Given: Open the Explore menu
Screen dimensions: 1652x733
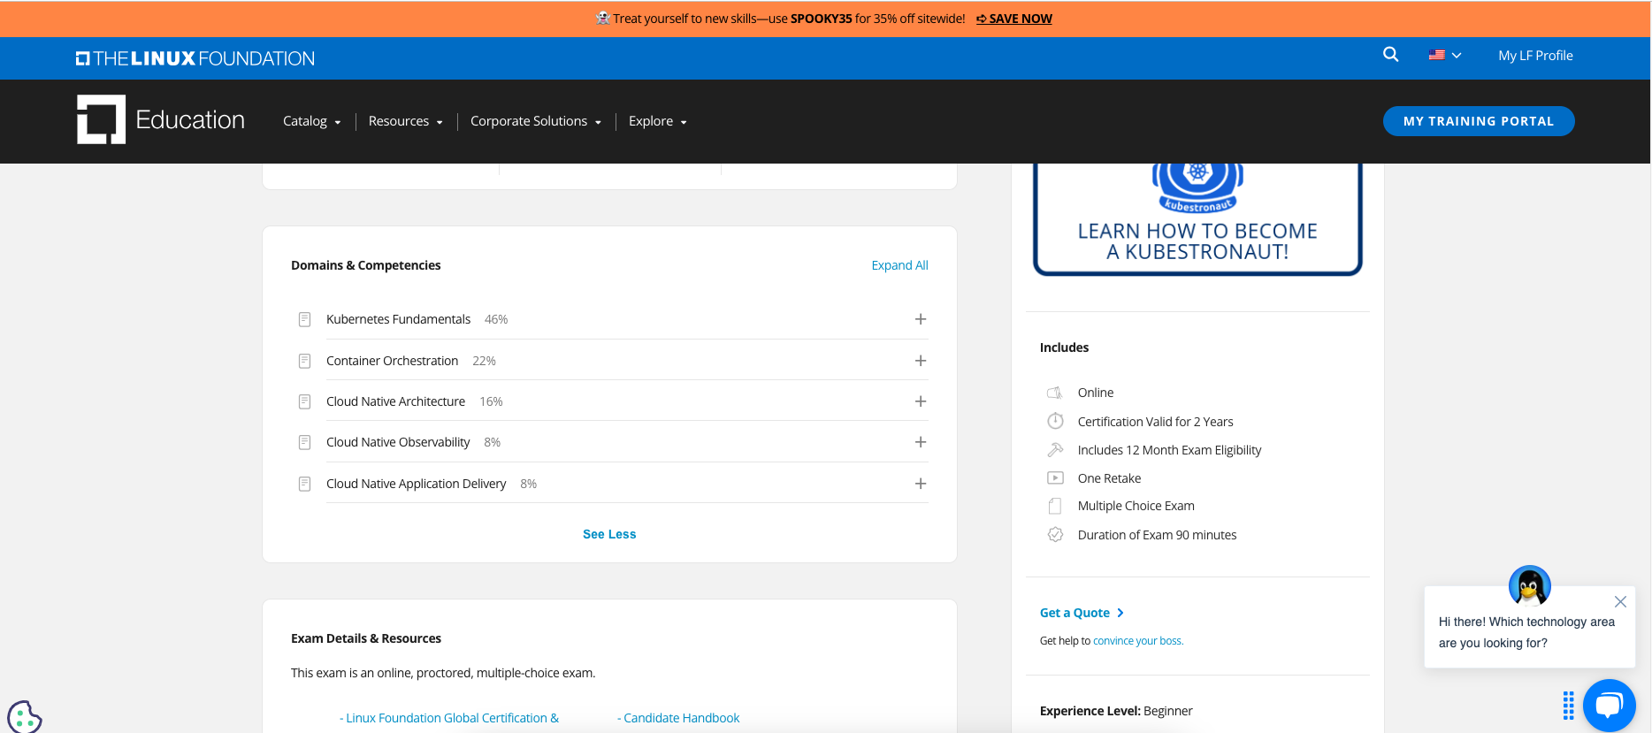Looking at the screenshot, I should point(658,121).
